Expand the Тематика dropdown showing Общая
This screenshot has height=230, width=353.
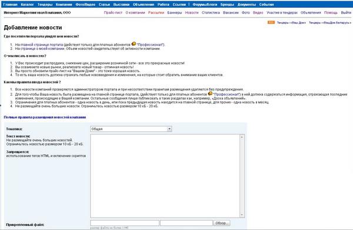131,129
